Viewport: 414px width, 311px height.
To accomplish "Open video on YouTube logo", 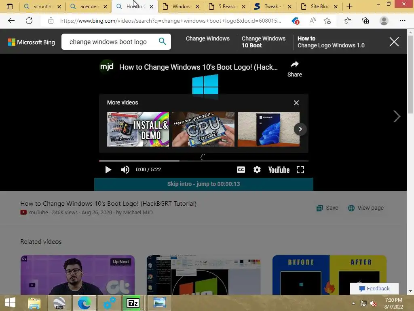I will (x=279, y=170).
